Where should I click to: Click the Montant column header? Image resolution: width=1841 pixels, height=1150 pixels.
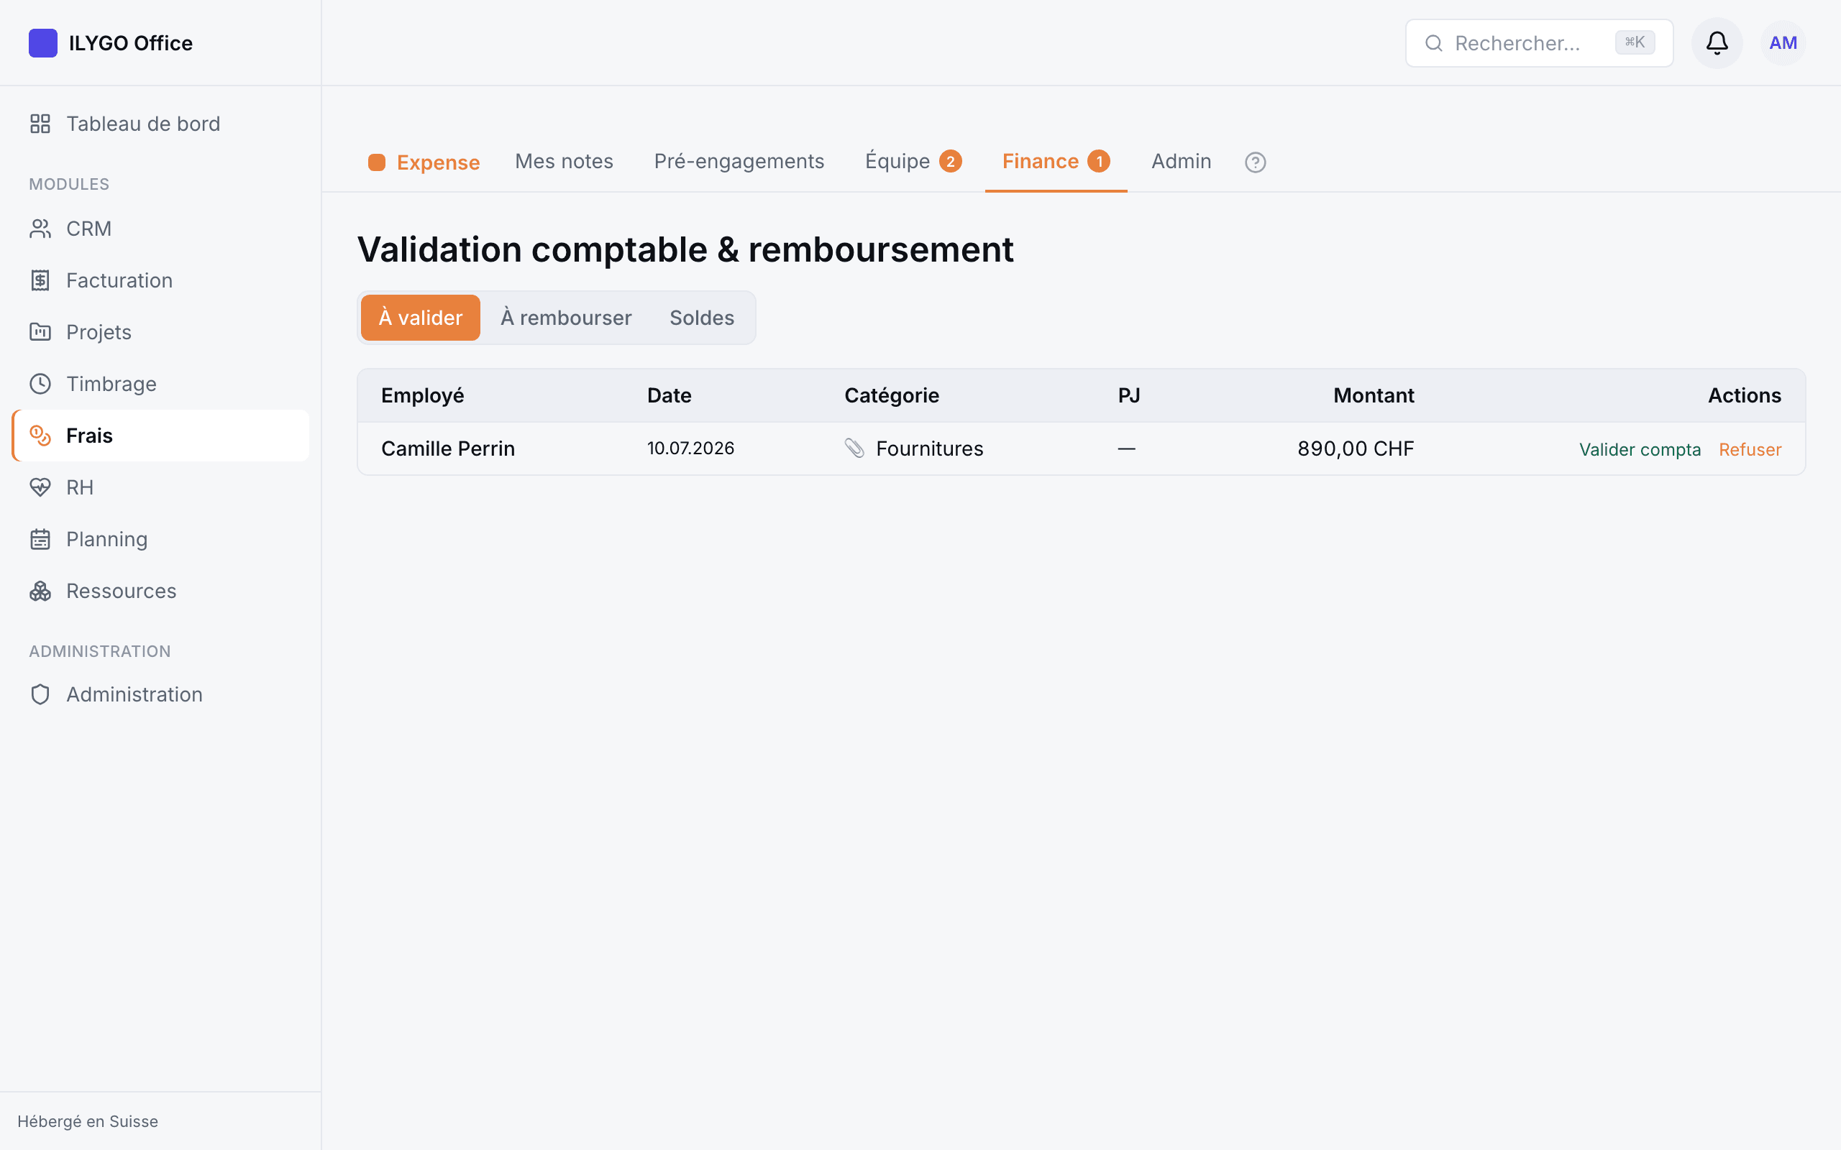tap(1373, 395)
